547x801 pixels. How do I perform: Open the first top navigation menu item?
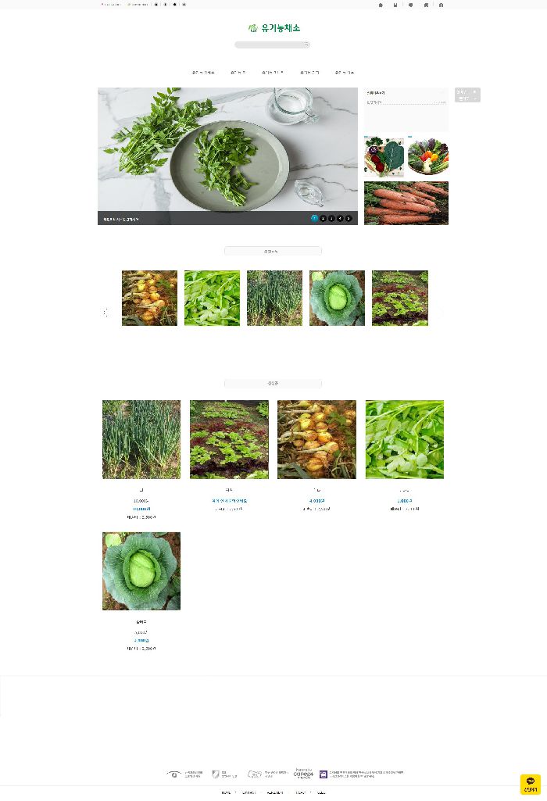[x=203, y=73]
